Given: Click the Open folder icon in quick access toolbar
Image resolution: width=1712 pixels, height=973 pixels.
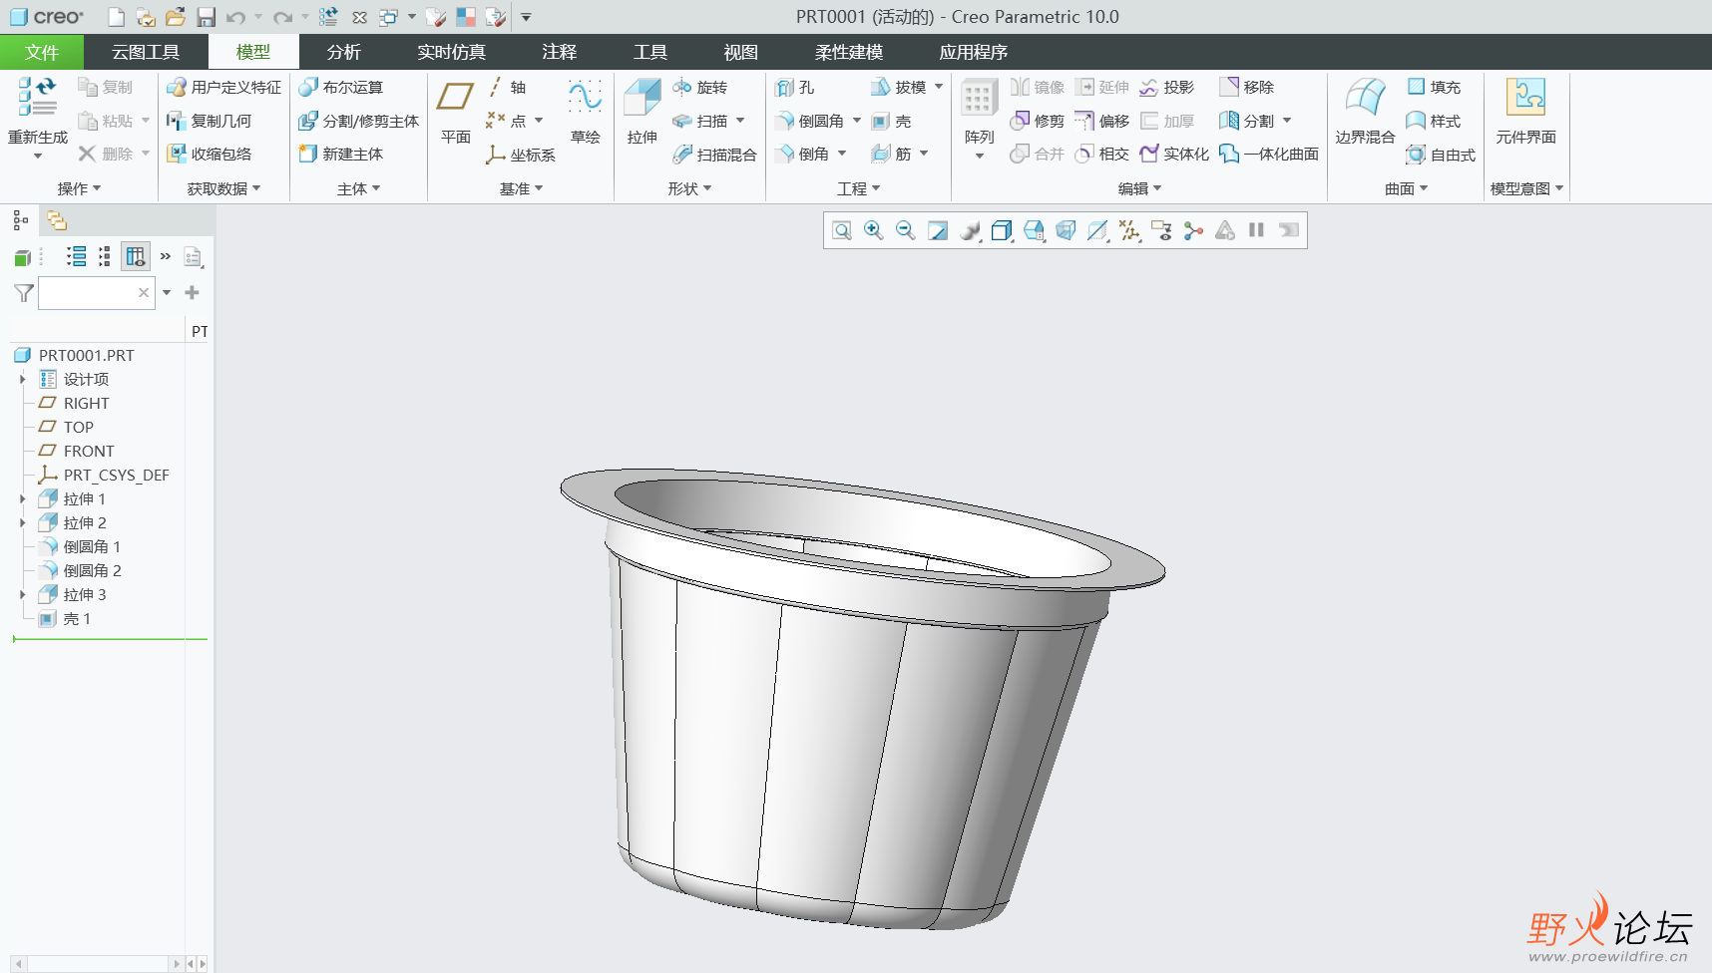Looking at the screenshot, I should [x=176, y=17].
